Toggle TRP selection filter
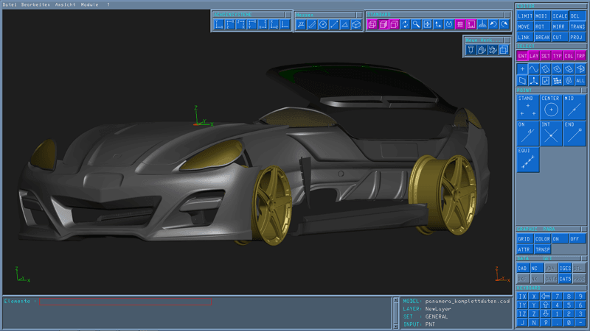The image size is (590, 331). 580,56
